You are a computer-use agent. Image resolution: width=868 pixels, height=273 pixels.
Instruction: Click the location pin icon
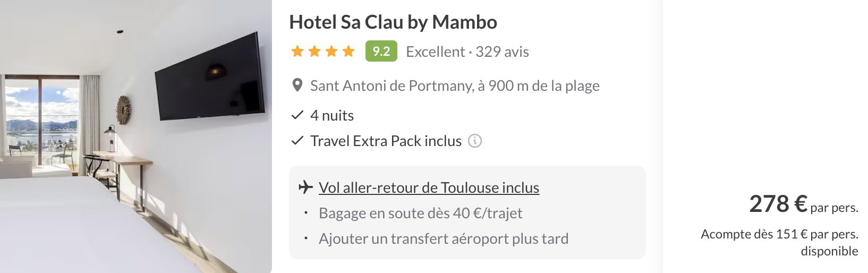(x=297, y=85)
